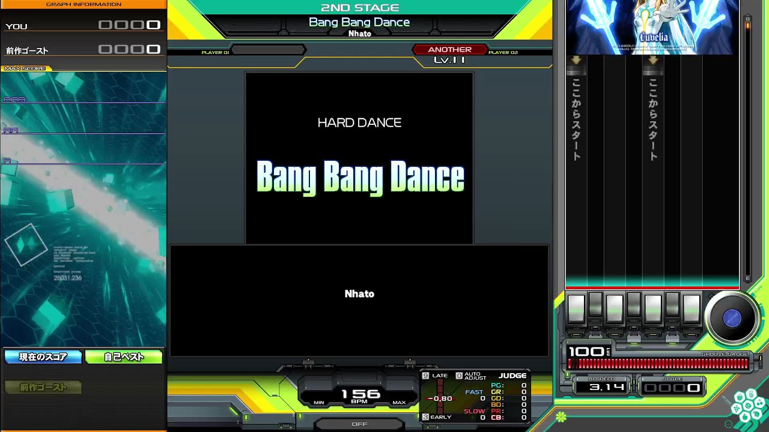Click the 25031.236 number text
The height and width of the screenshot is (432, 769).
point(67,278)
